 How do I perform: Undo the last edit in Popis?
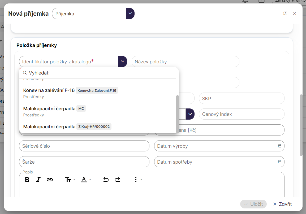[x=106, y=180]
